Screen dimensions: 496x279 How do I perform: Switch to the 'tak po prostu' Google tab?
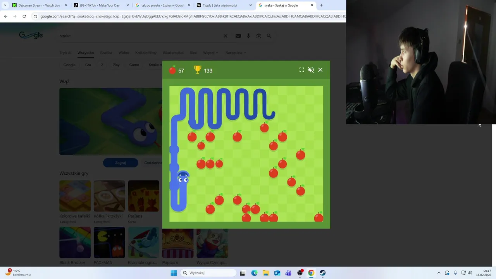pyautogui.click(x=162, y=5)
